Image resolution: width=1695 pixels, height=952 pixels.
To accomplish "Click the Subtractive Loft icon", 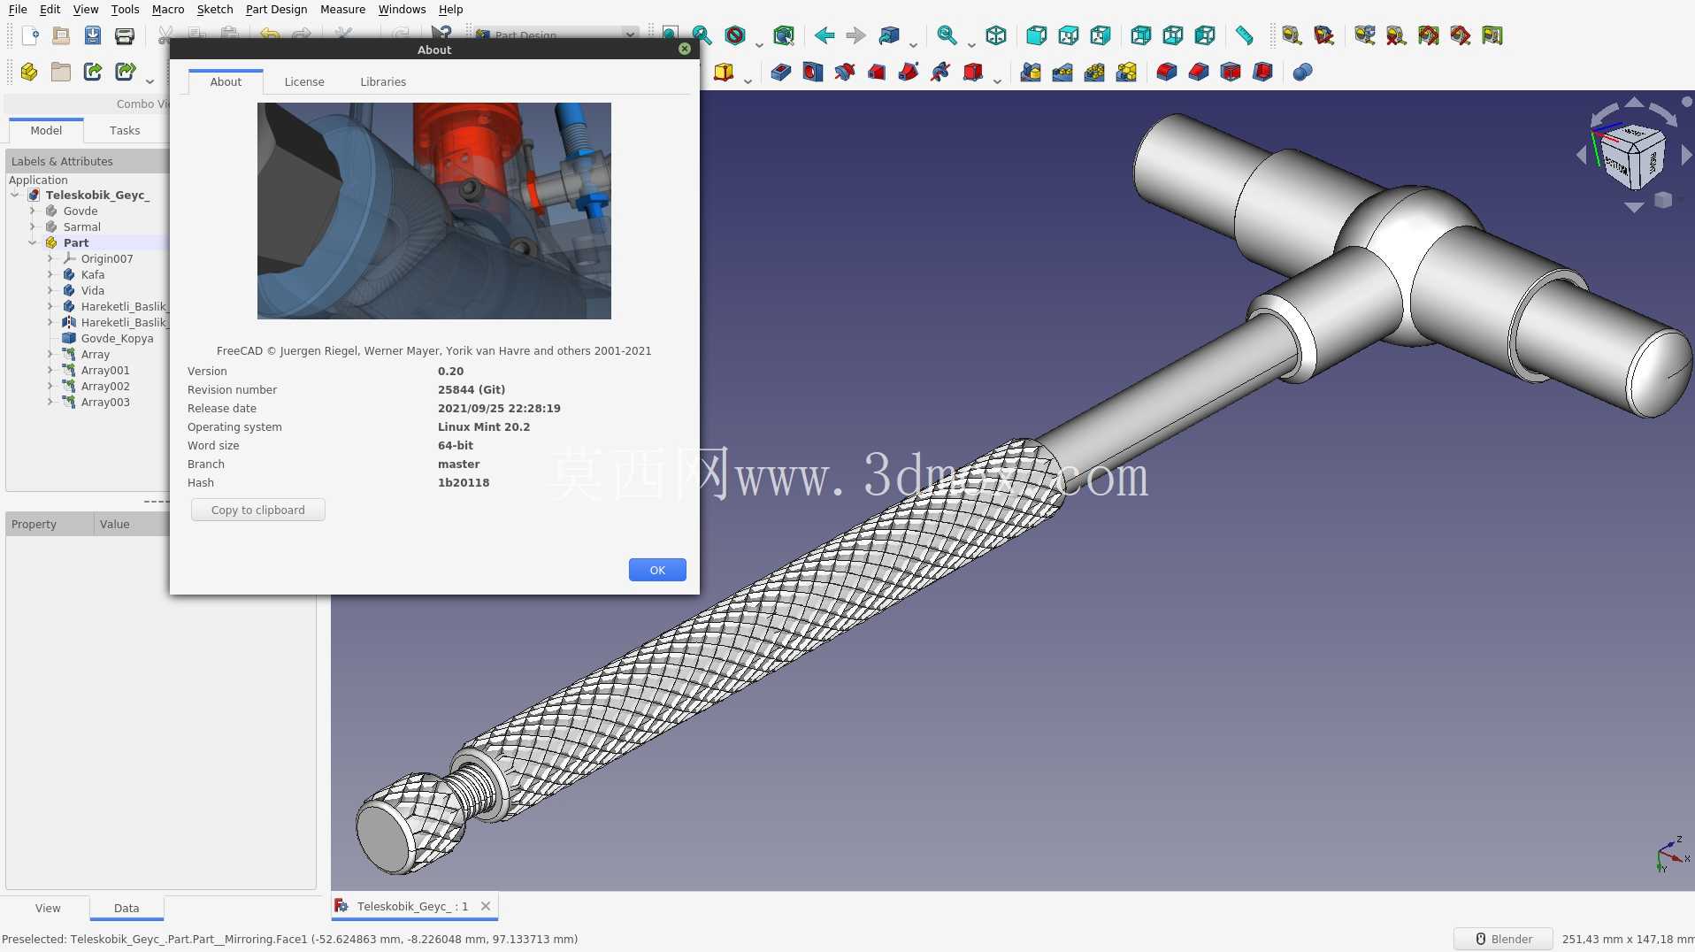I will [x=877, y=72].
